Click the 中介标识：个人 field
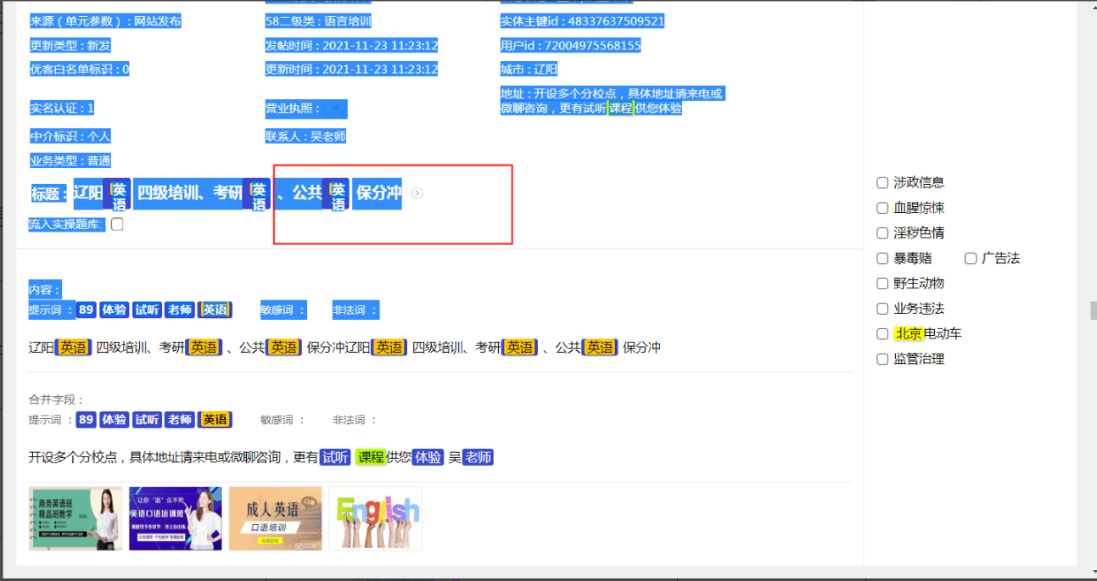 click(70, 137)
